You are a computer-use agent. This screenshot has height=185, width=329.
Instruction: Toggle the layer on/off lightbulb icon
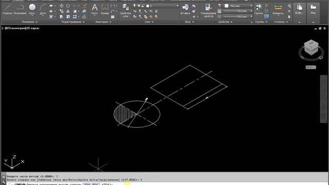tap(135, 6)
